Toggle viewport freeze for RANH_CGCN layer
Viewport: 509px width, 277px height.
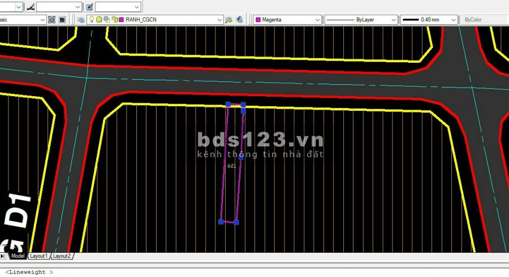point(106,20)
